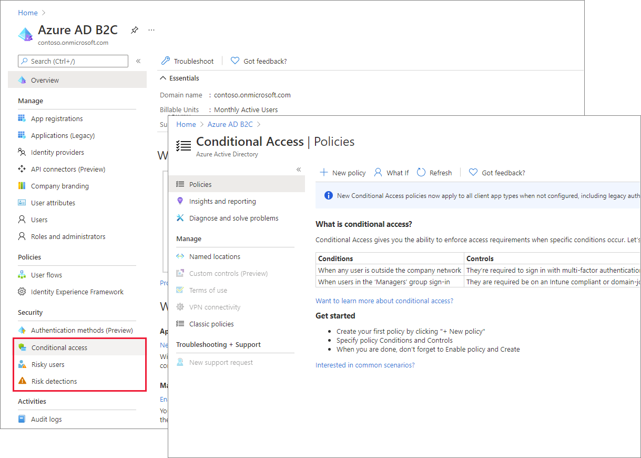This screenshot has height=458, width=641.
Task: Click the Audit logs book icon
Action: 22,419
